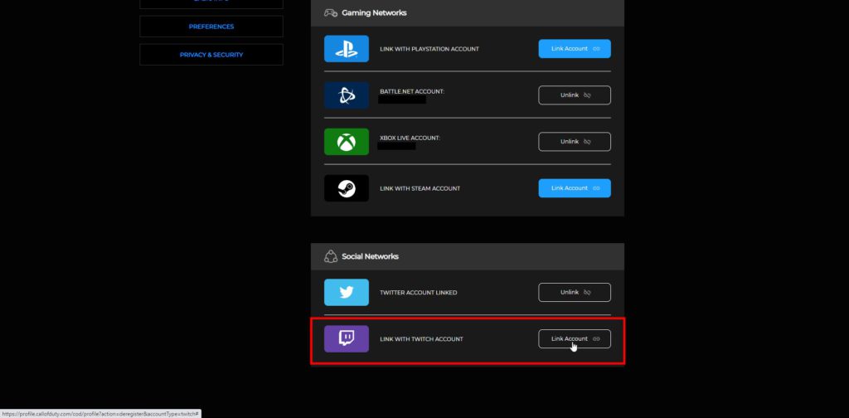Click the Twitter bird icon
This screenshot has height=418, width=849.
(346, 293)
